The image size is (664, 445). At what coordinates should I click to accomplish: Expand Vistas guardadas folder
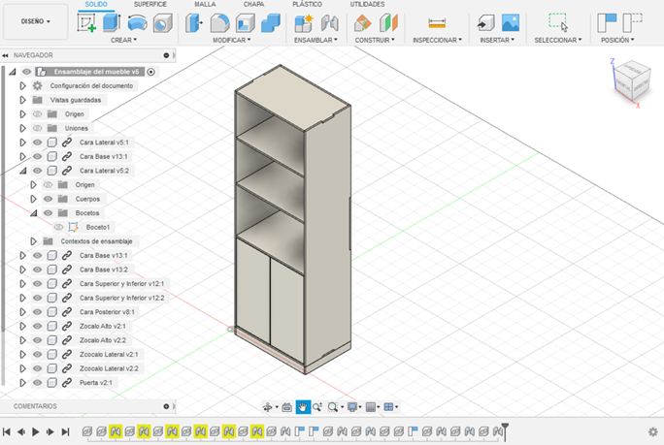click(23, 100)
